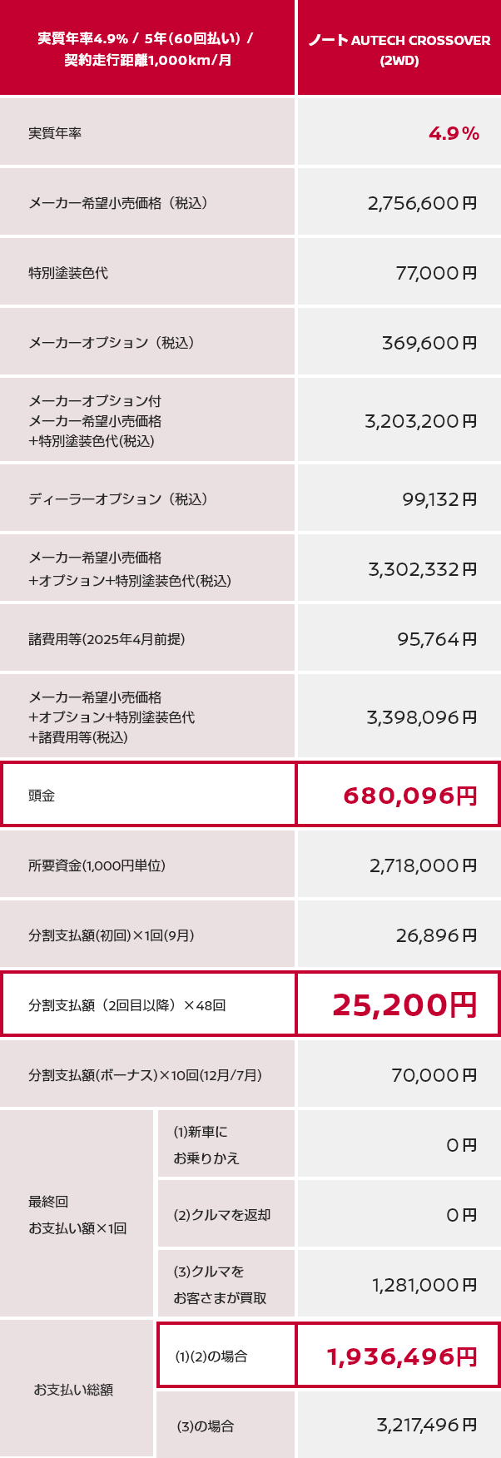Screen dimensions: 501x1458
Task: Click the highlighted 頭金 680,096円 amount
Action: tap(410, 796)
